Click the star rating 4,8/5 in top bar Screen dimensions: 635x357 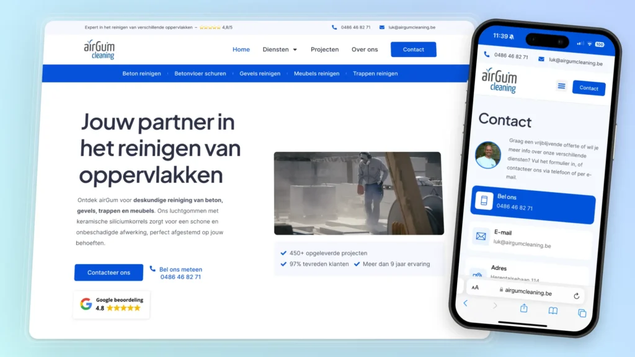pos(216,27)
